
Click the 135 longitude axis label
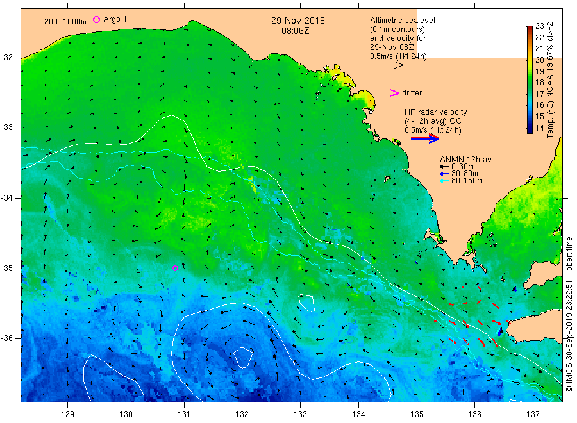(x=417, y=415)
